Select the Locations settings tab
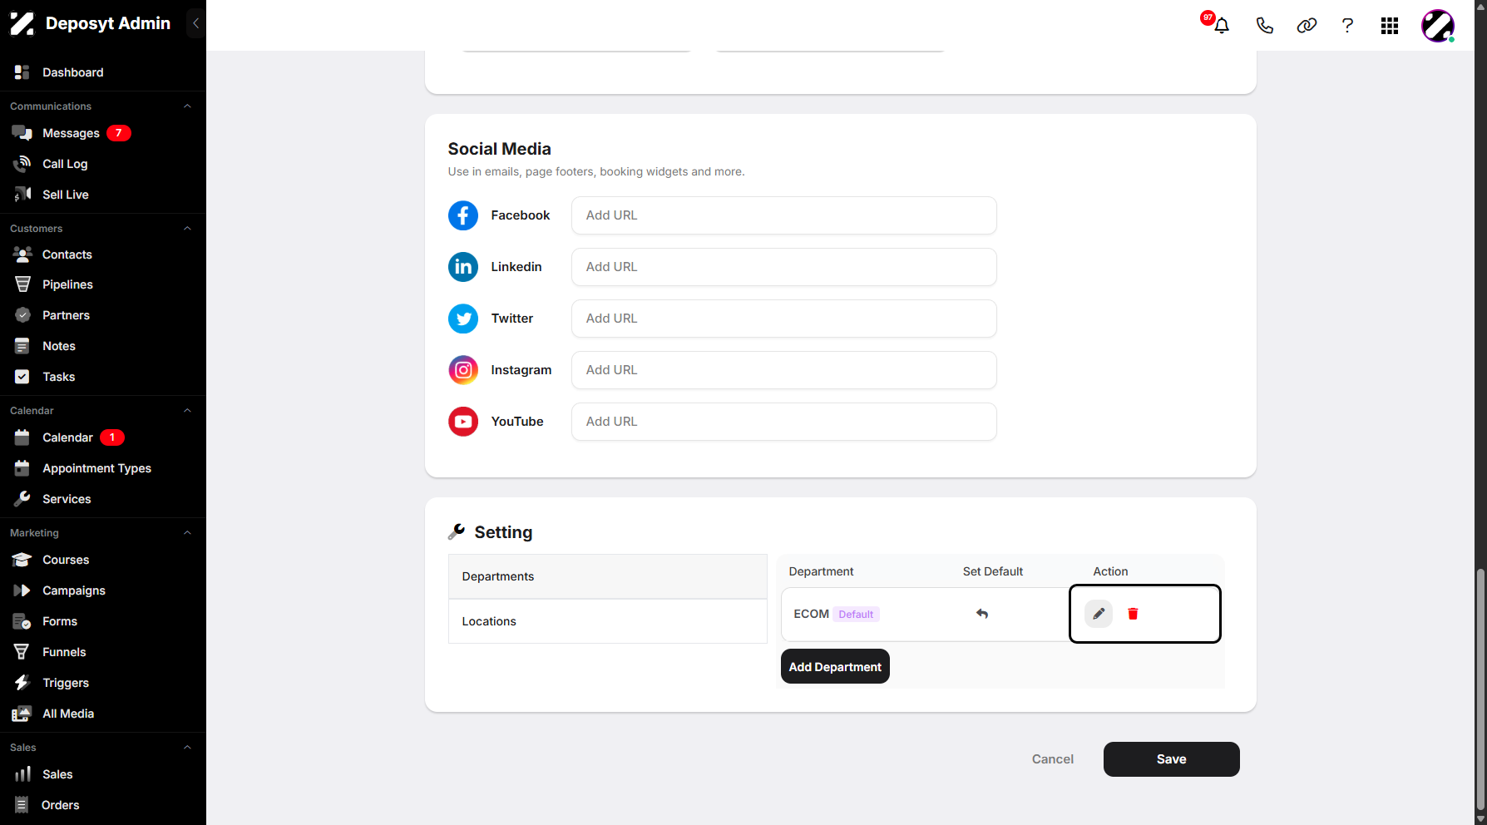Viewport: 1487px width, 825px height. [x=607, y=621]
